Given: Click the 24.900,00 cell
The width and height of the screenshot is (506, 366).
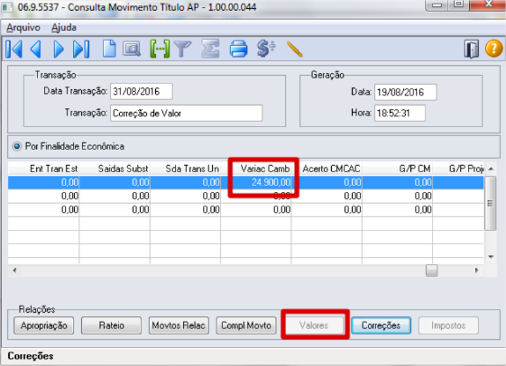Looking at the screenshot, I should click(x=256, y=182).
